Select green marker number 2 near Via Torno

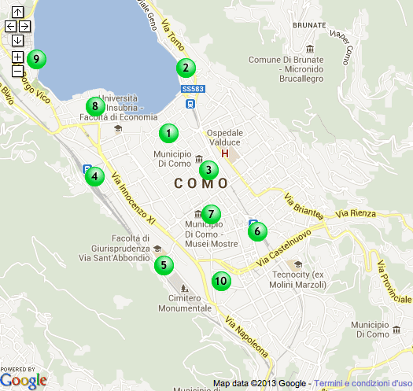coord(186,68)
